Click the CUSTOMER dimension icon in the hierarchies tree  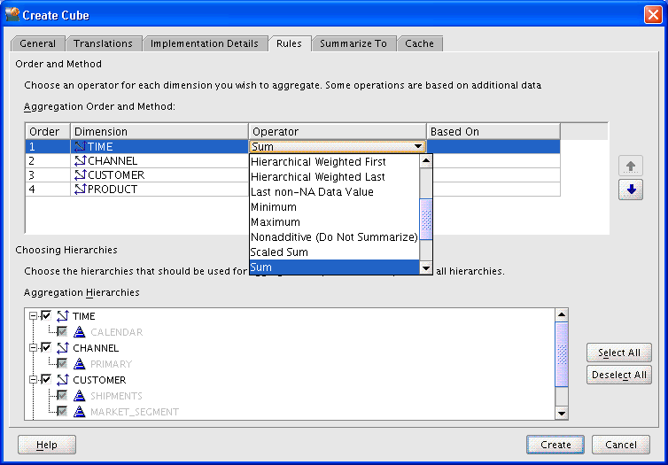pyautogui.click(x=63, y=380)
